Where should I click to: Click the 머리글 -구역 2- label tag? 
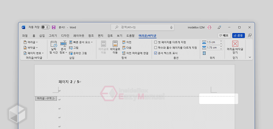[x=46, y=99]
